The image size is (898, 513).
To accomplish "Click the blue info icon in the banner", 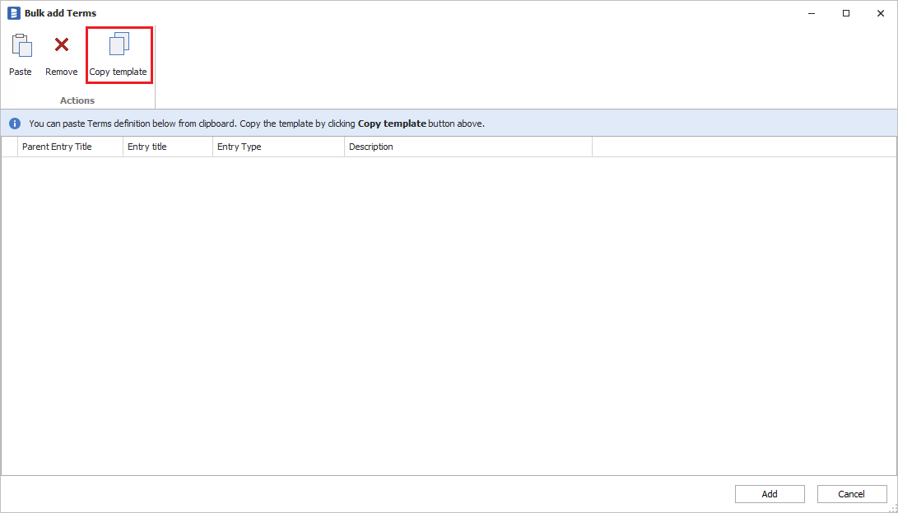I will (15, 124).
